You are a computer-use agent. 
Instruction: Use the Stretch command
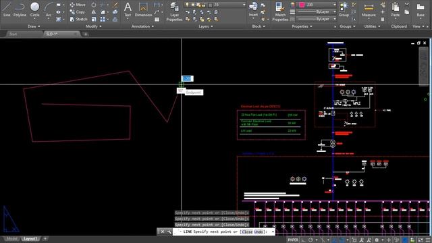(x=78, y=19)
